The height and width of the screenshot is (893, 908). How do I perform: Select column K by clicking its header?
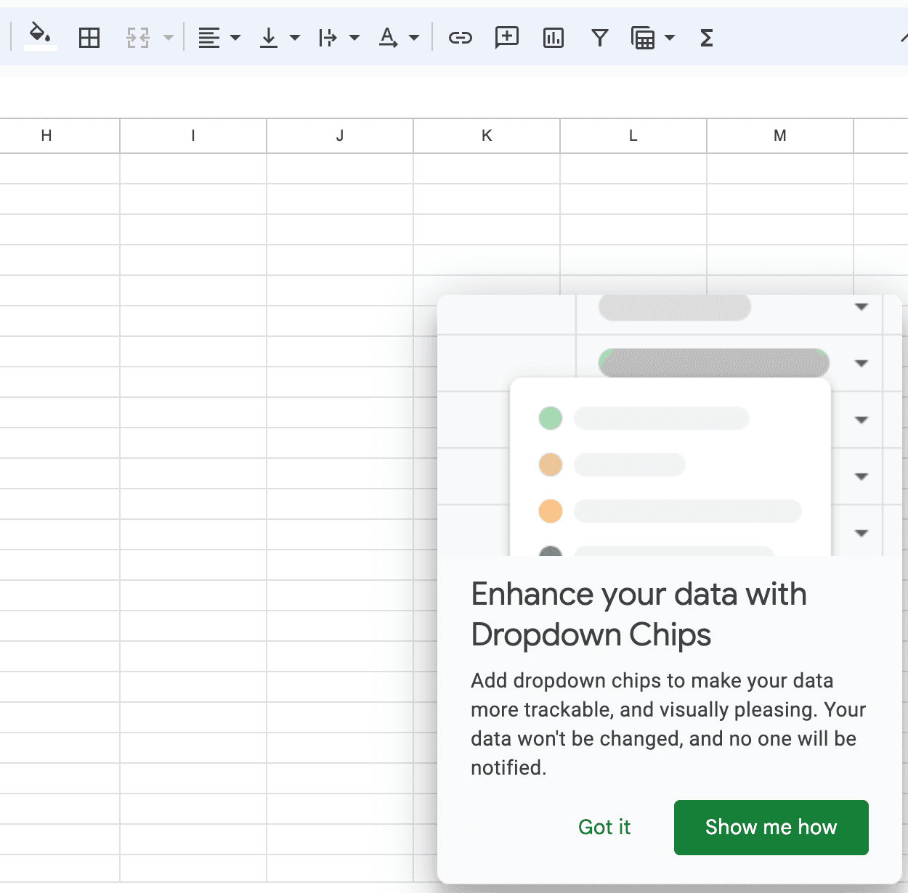[485, 136]
